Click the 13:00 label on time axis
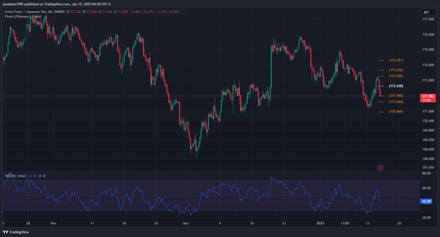440x237 pixels. [345, 223]
